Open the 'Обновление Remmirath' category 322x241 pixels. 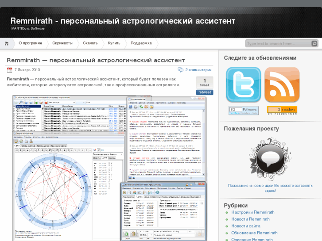point(254,233)
